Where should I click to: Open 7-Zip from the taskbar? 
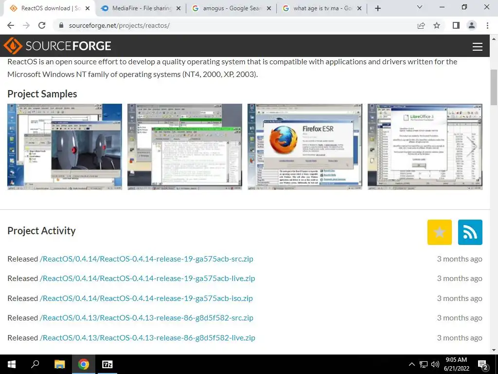tap(107, 364)
